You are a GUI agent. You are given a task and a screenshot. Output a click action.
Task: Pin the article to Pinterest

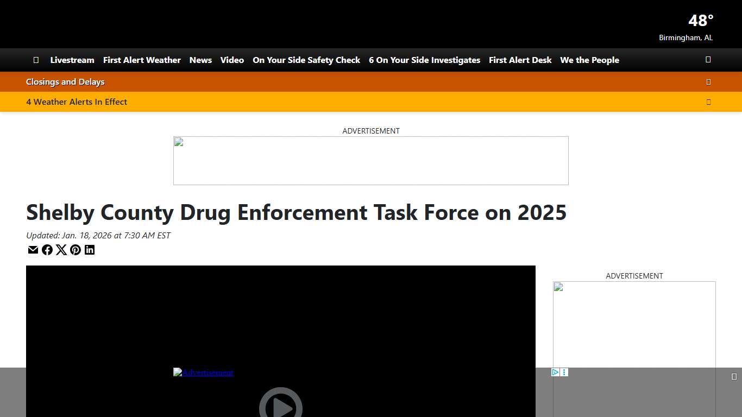(76, 250)
